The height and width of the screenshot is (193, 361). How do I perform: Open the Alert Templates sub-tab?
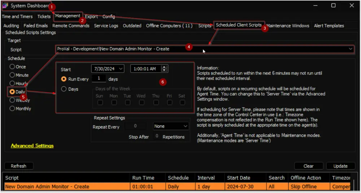(329, 26)
